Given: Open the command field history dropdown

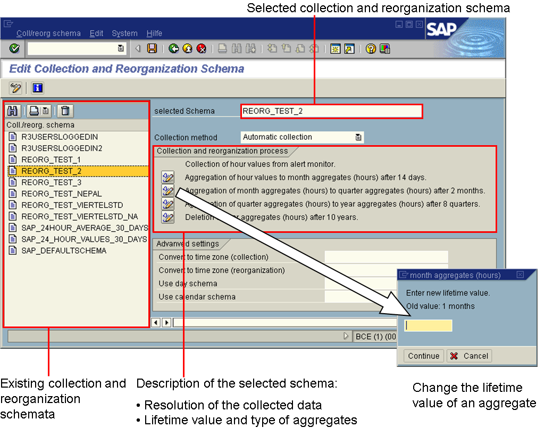Looking at the screenshot, I should 121,48.
